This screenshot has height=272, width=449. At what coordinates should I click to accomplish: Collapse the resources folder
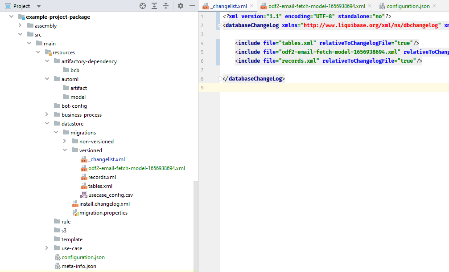pyautogui.click(x=38, y=52)
